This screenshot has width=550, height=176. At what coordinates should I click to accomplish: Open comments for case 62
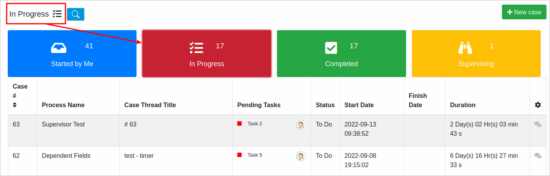[538, 155]
